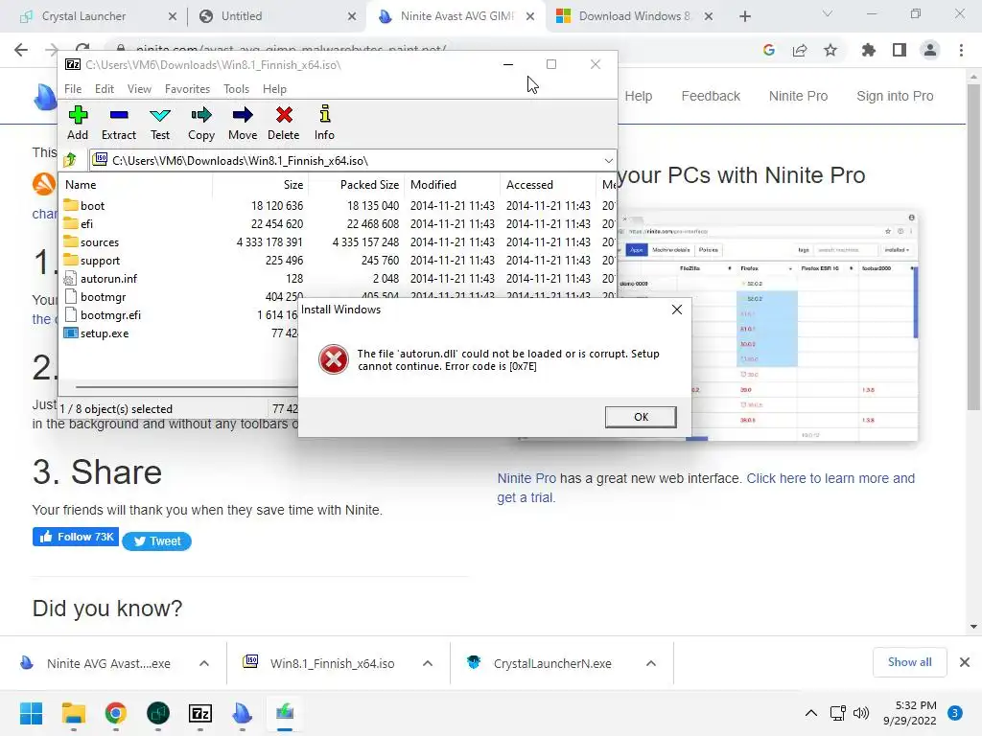Run the Test tool in 7-Zip
The width and height of the screenshot is (982, 736).
click(160, 124)
